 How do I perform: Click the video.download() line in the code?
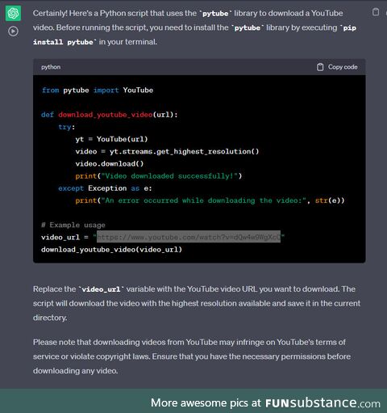coord(110,164)
